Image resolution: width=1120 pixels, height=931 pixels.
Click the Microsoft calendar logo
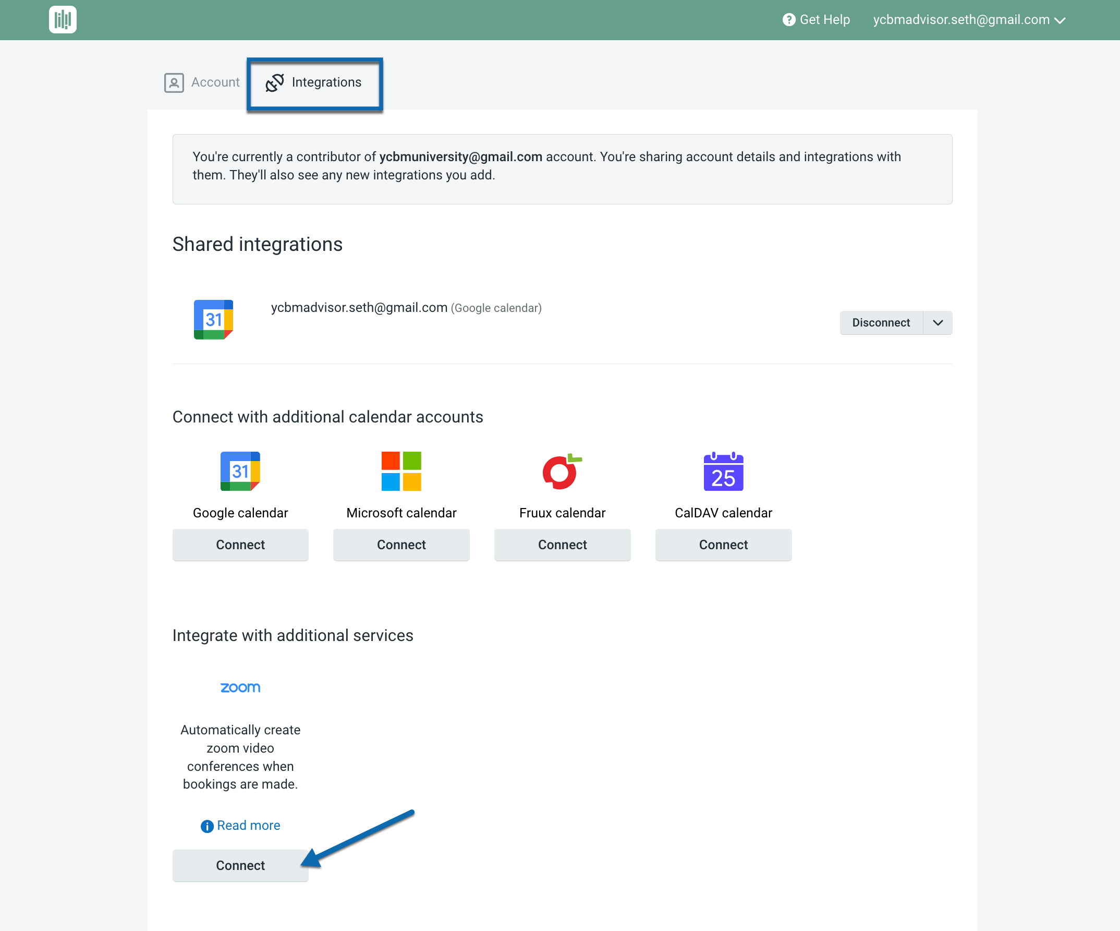(401, 471)
